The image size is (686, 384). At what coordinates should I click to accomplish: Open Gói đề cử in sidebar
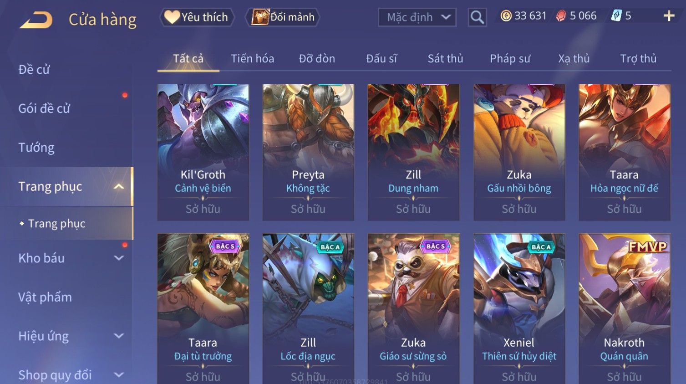click(44, 108)
